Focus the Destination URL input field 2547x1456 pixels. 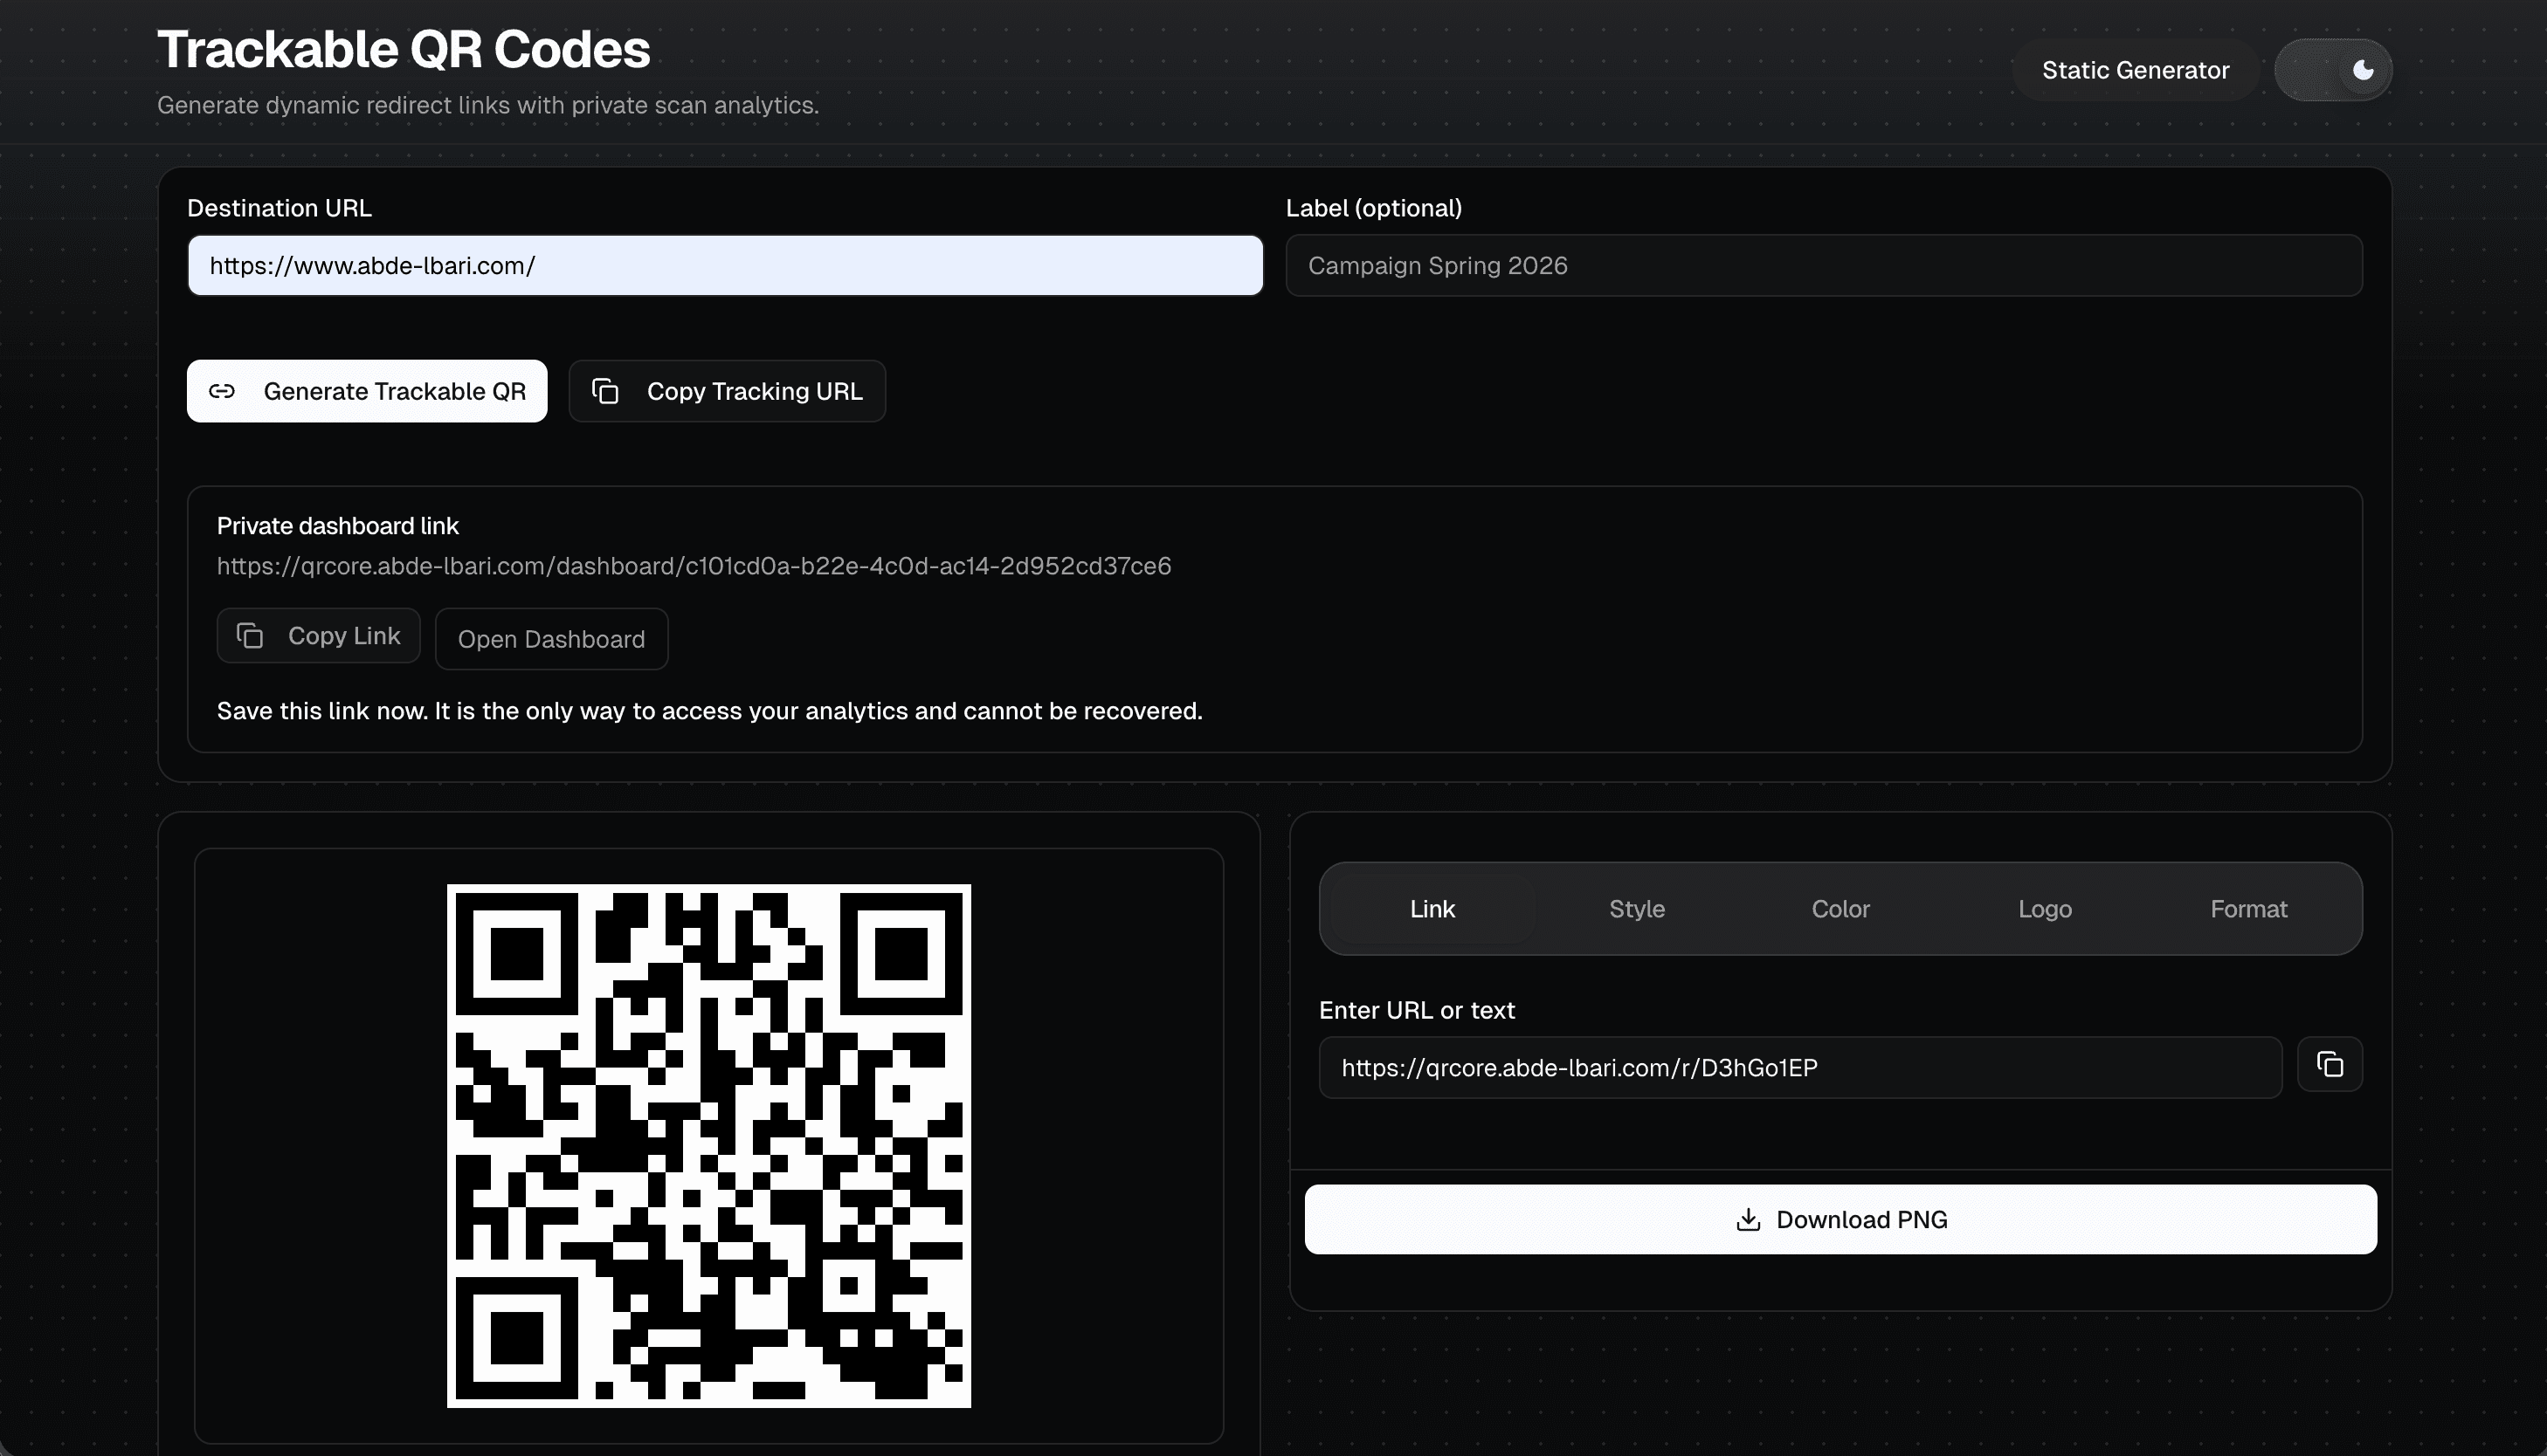(x=725, y=265)
